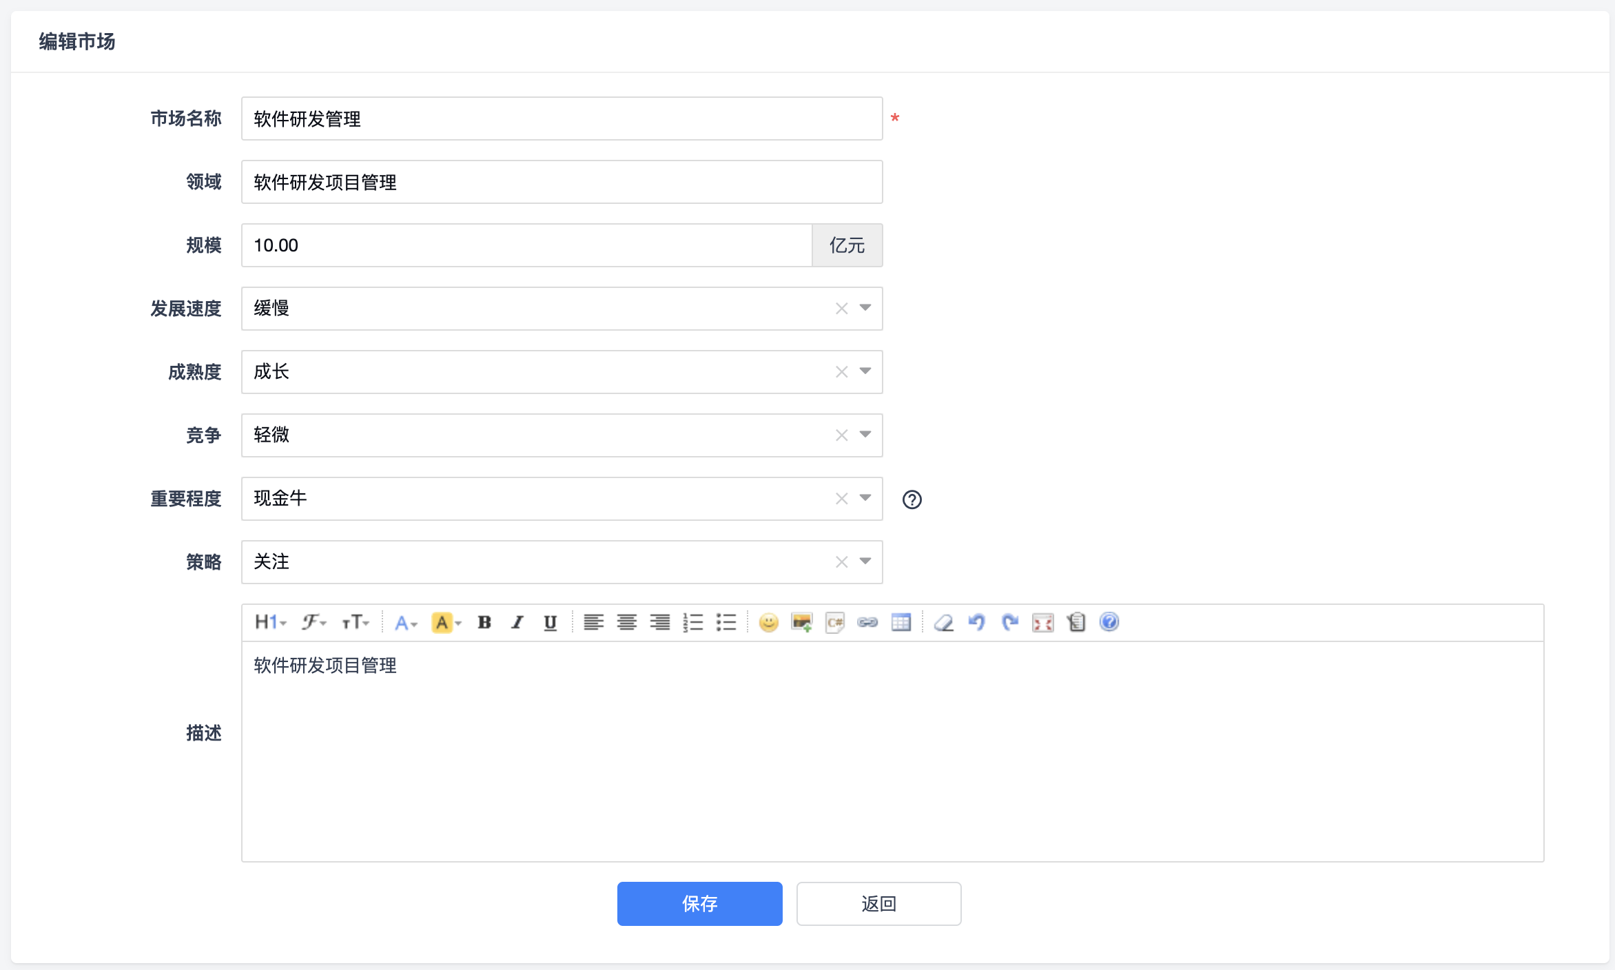
Task: Click the 市场名称 input field
Action: click(562, 118)
